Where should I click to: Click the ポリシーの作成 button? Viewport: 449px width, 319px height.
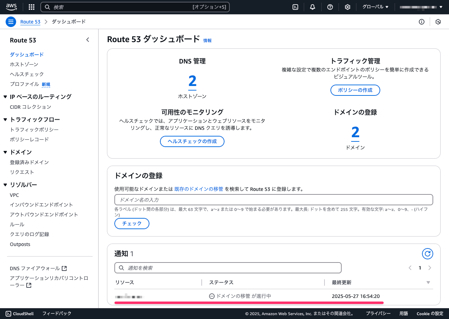pos(355,90)
